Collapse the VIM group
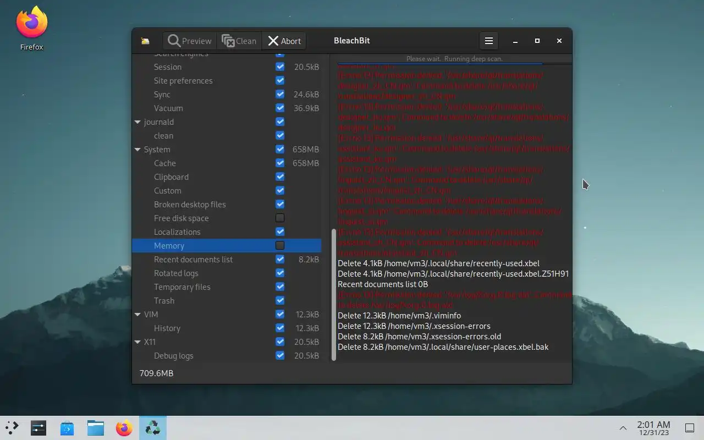The width and height of the screenshot is (704, 440). click(137, 315)
